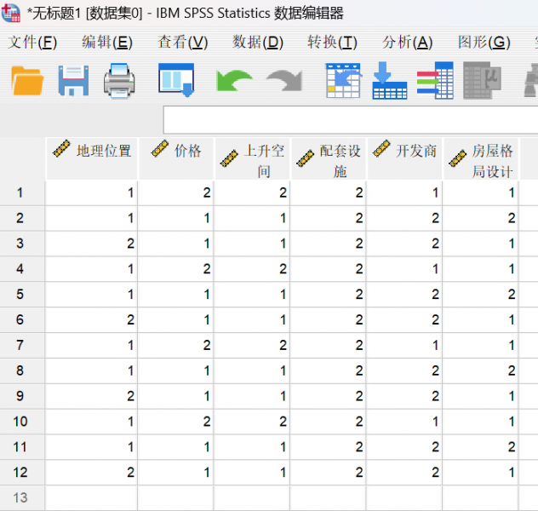Click 价格 cell in row 1

(x=175, y=192)
